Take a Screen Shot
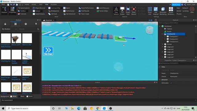Screen dimensions: 197x111 pyautogui.click(x=128, y=11)
